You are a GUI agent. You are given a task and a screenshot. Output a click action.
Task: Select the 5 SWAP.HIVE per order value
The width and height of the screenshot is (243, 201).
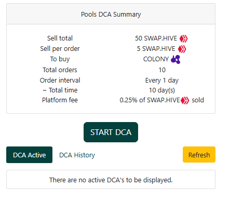click(x=156, y=49)
